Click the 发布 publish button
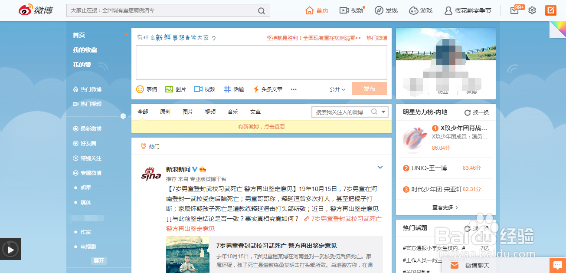The height and width of the screenshot is (273, 566). [369, 89]
